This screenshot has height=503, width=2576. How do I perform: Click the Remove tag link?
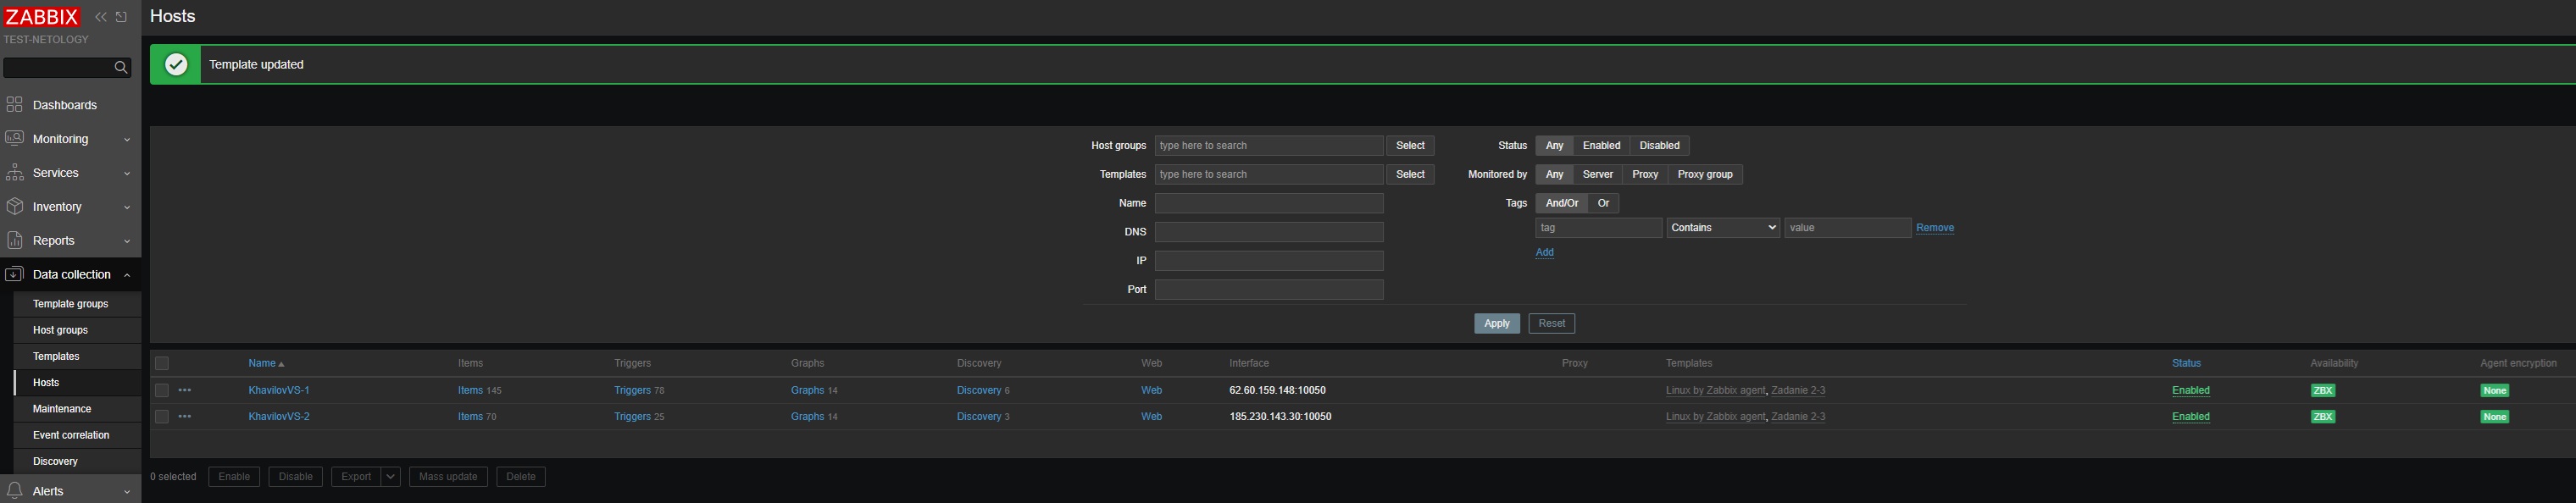click(1935, 228)
